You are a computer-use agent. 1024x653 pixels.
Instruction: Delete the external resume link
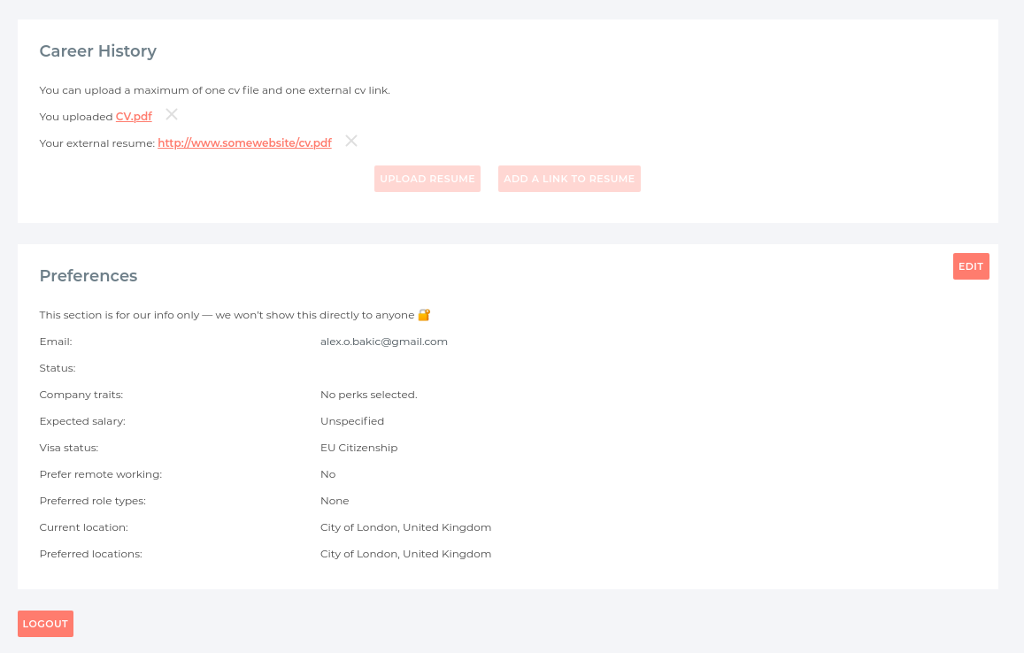[x=350, y=141]
